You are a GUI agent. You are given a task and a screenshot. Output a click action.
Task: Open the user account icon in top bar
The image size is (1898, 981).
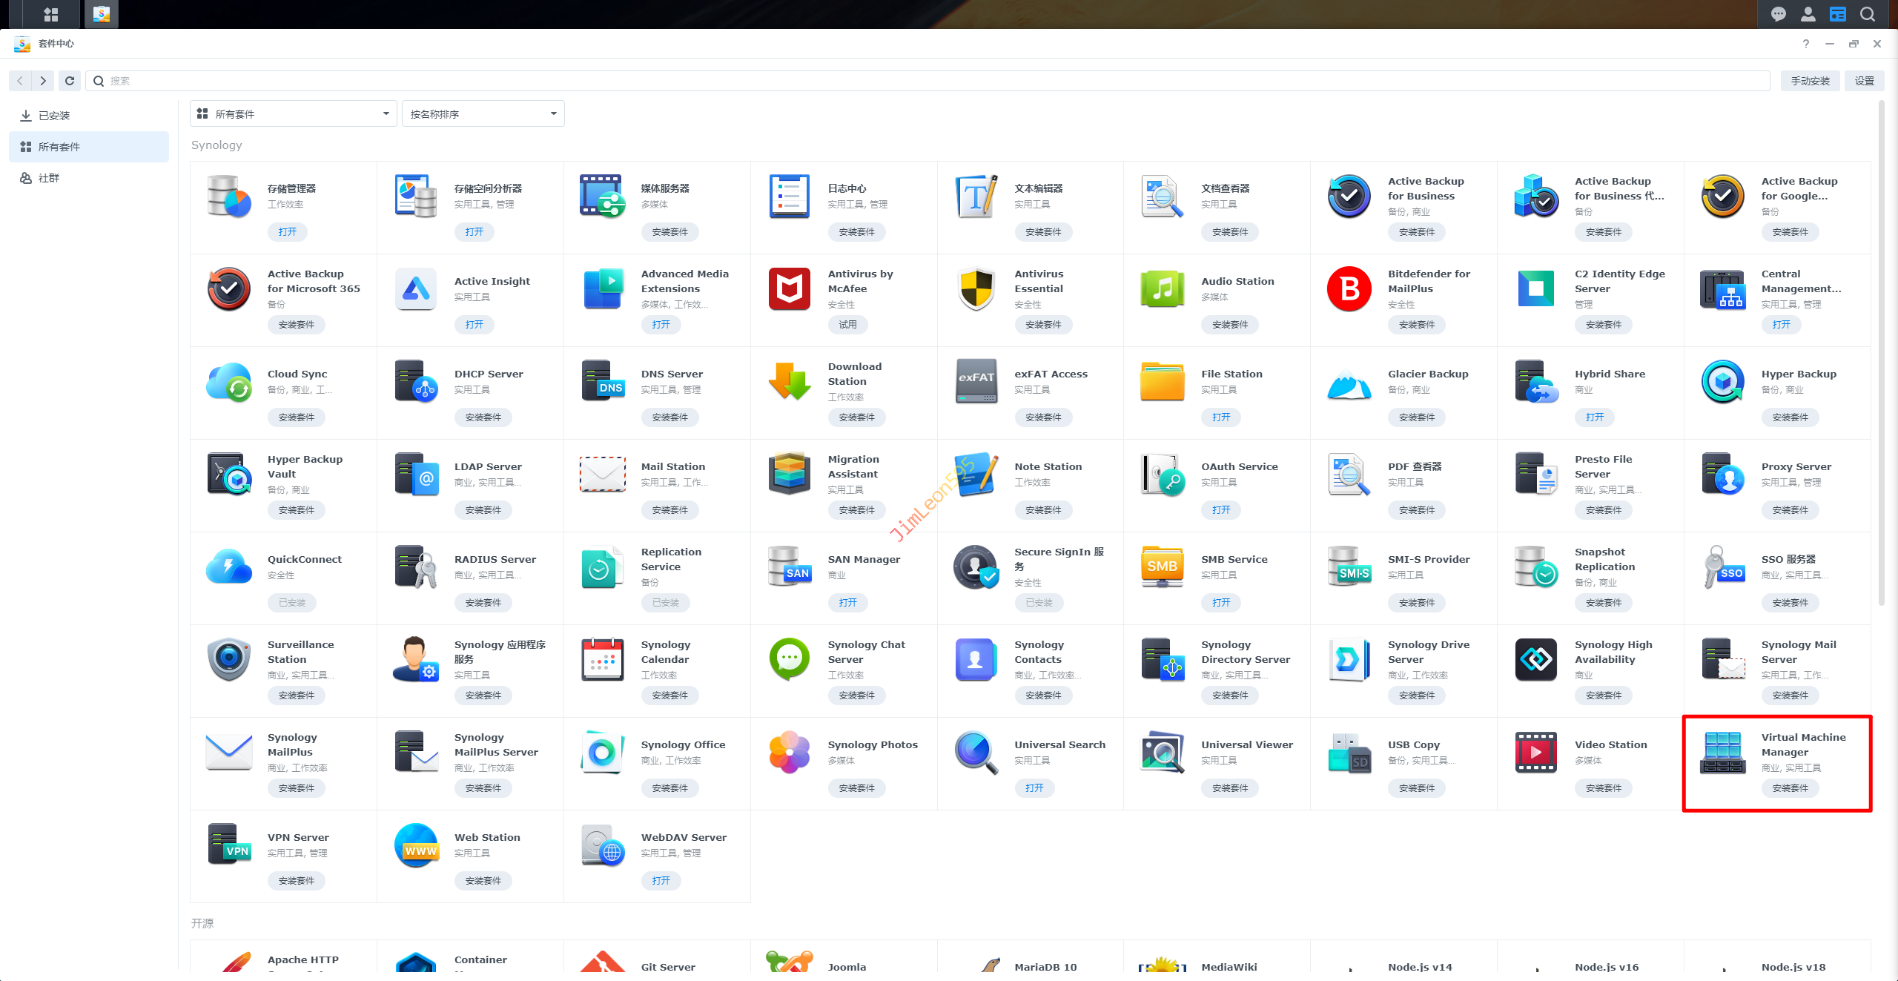click(1808, 14)
